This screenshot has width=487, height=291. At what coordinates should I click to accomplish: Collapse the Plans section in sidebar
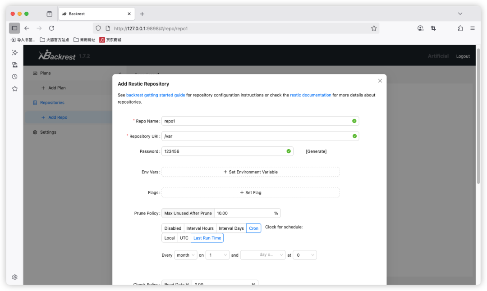point(120,73)
